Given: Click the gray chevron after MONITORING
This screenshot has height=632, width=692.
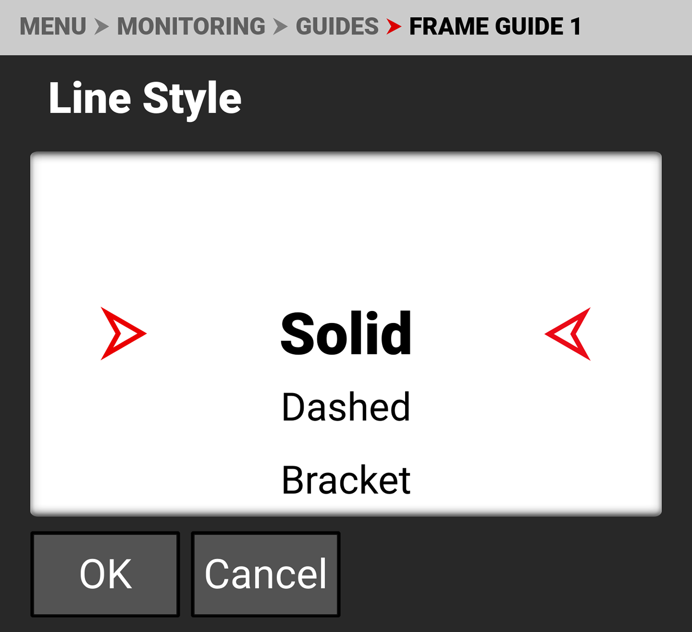Looking at the screenshot, I should coord(280,27).
